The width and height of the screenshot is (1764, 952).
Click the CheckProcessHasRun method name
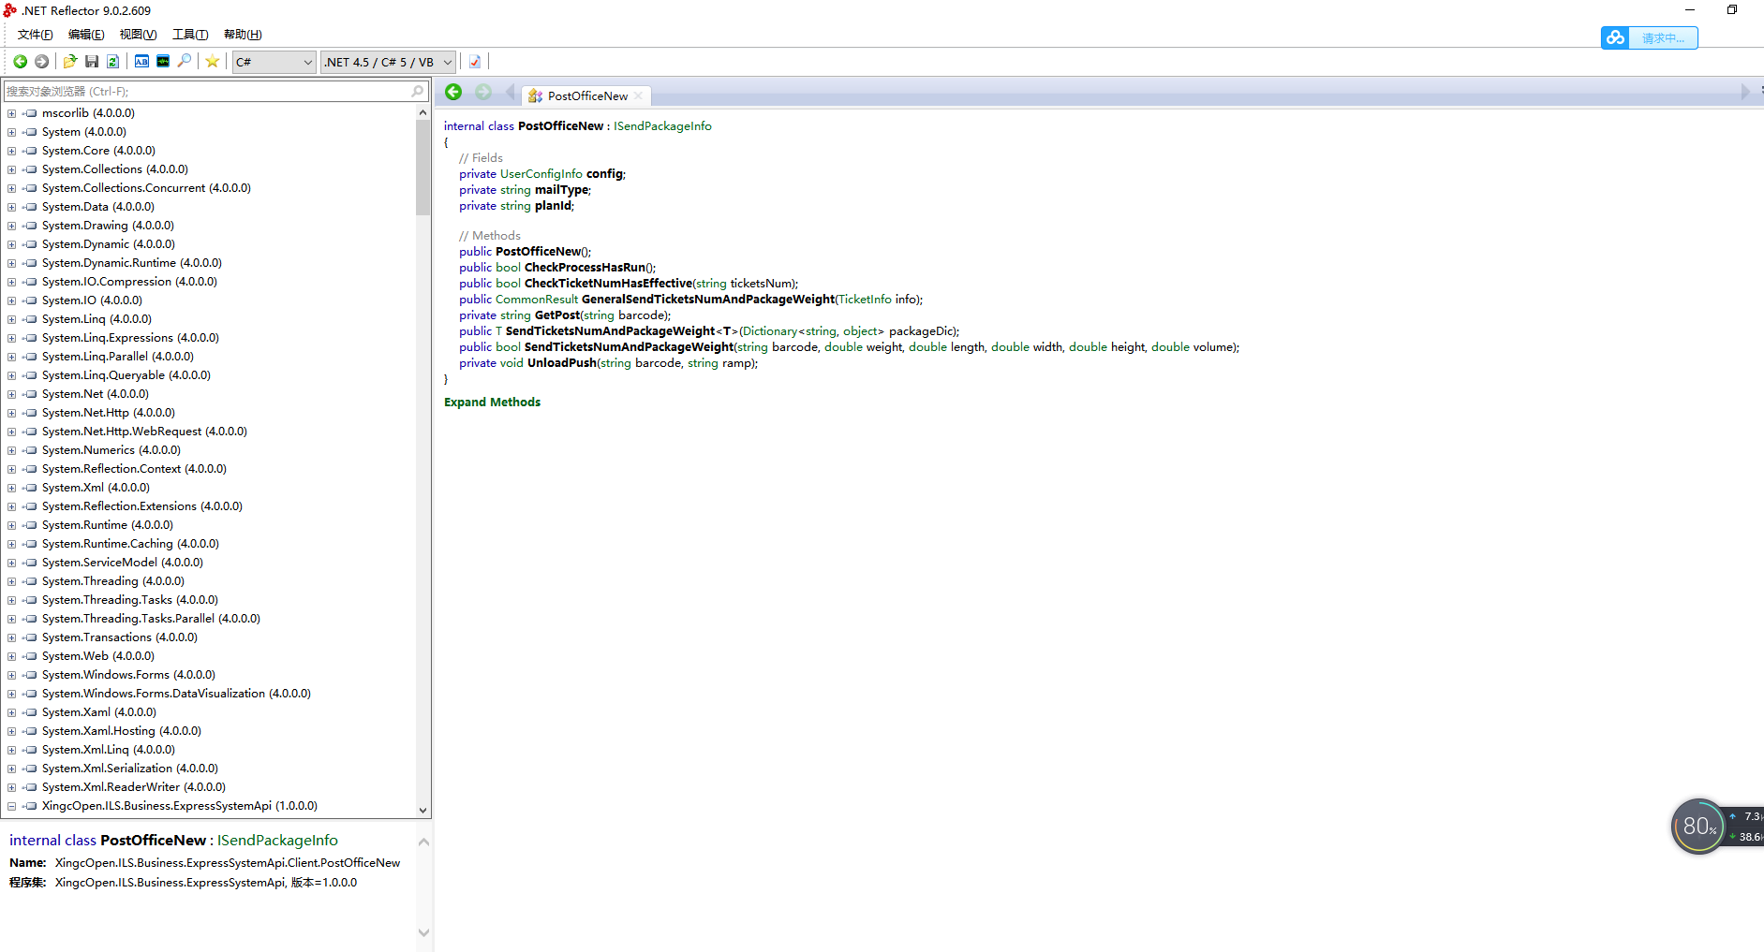coord(585,268)
